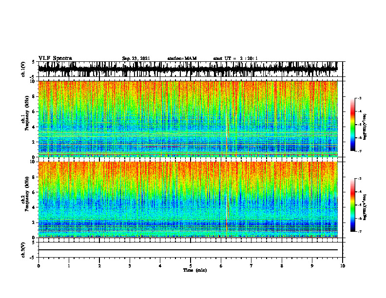
Task: Click the "start UT = 2:20:1" text
Action: tap(235, 58)
